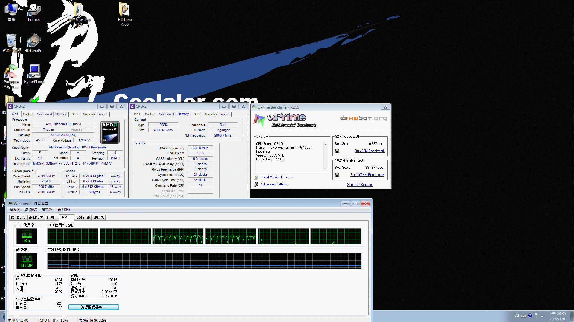The image size is (574, 322).
Task: Click the wPrime title bar icon
Action: [x=254, y=107]
